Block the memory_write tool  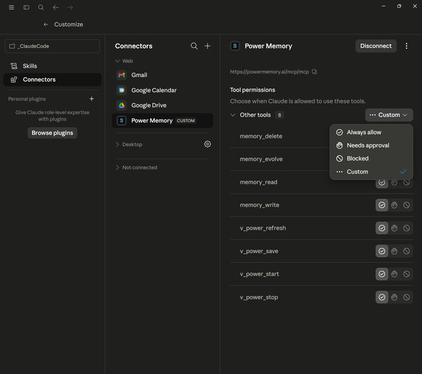[x=407, y=205]
